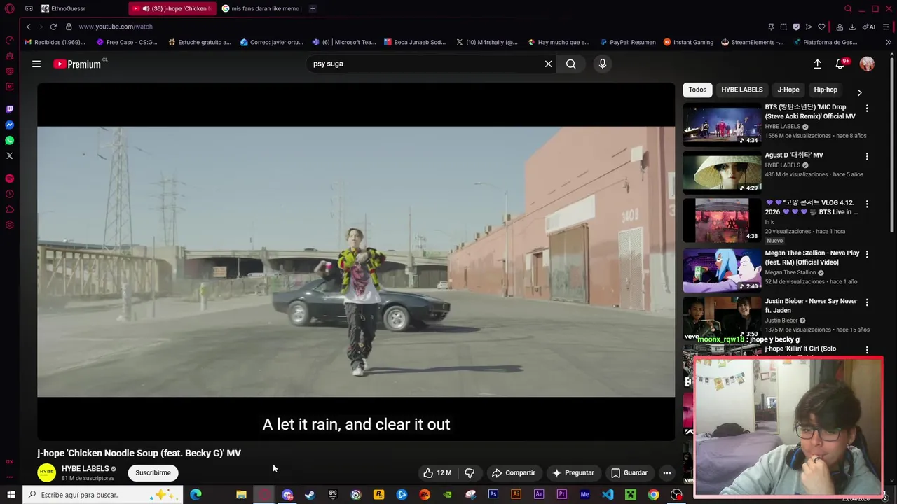
Task: Open WhatsApp in Opera sidebar
Action: coord(9,140)
